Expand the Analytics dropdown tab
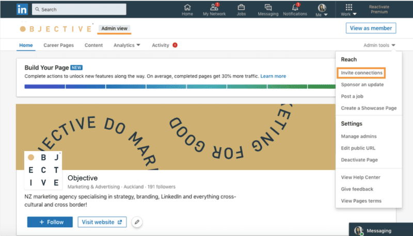Screen dimensions: 413x236 coord(126,45)
